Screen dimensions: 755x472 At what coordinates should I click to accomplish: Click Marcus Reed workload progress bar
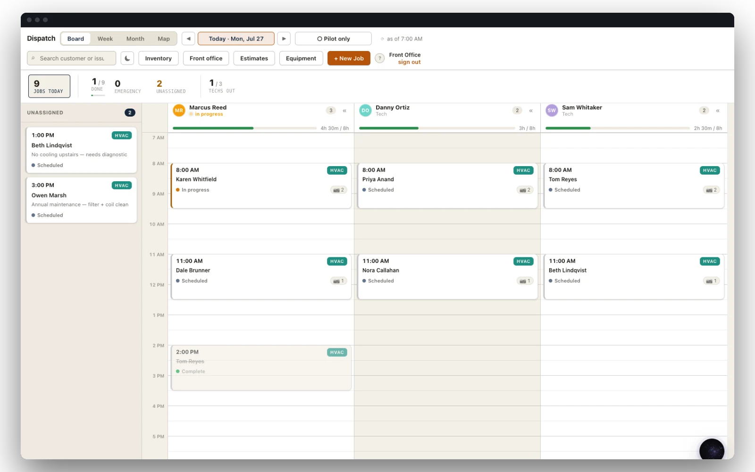coord(244,128)
